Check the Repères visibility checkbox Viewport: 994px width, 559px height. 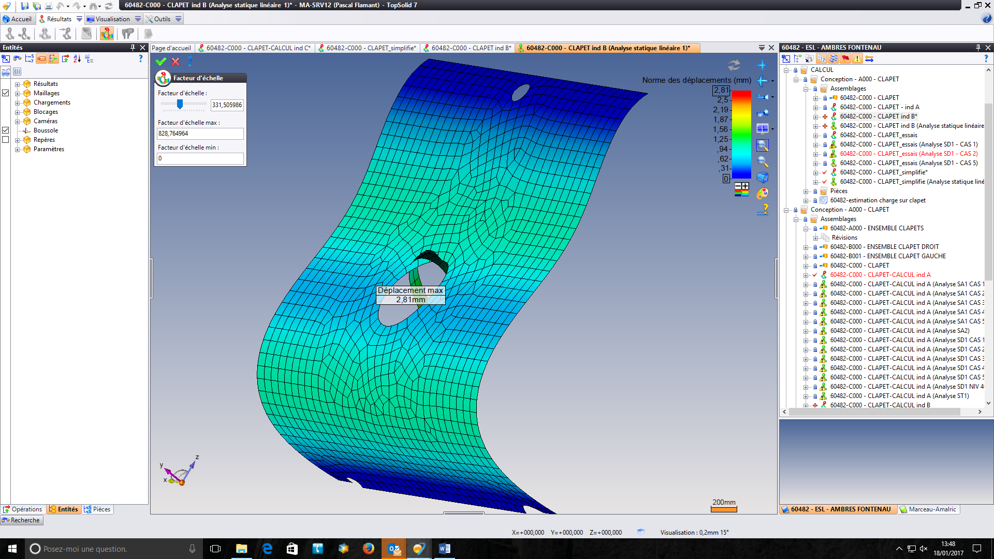pyautogui.click(x=6, y=140)
